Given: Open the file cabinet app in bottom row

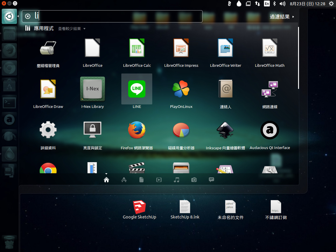Looking at the screenshot, I should pos(181,168).
